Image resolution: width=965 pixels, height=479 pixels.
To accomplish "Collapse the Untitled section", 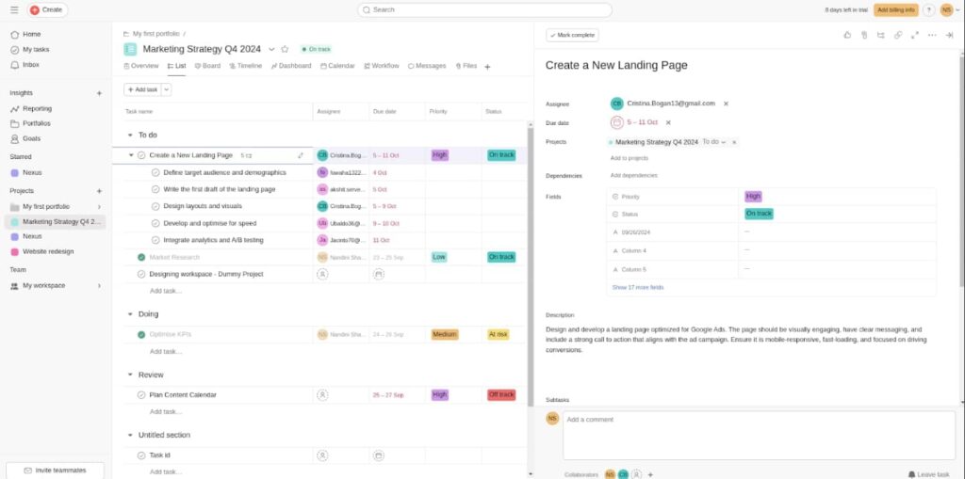I will [130, 435].
